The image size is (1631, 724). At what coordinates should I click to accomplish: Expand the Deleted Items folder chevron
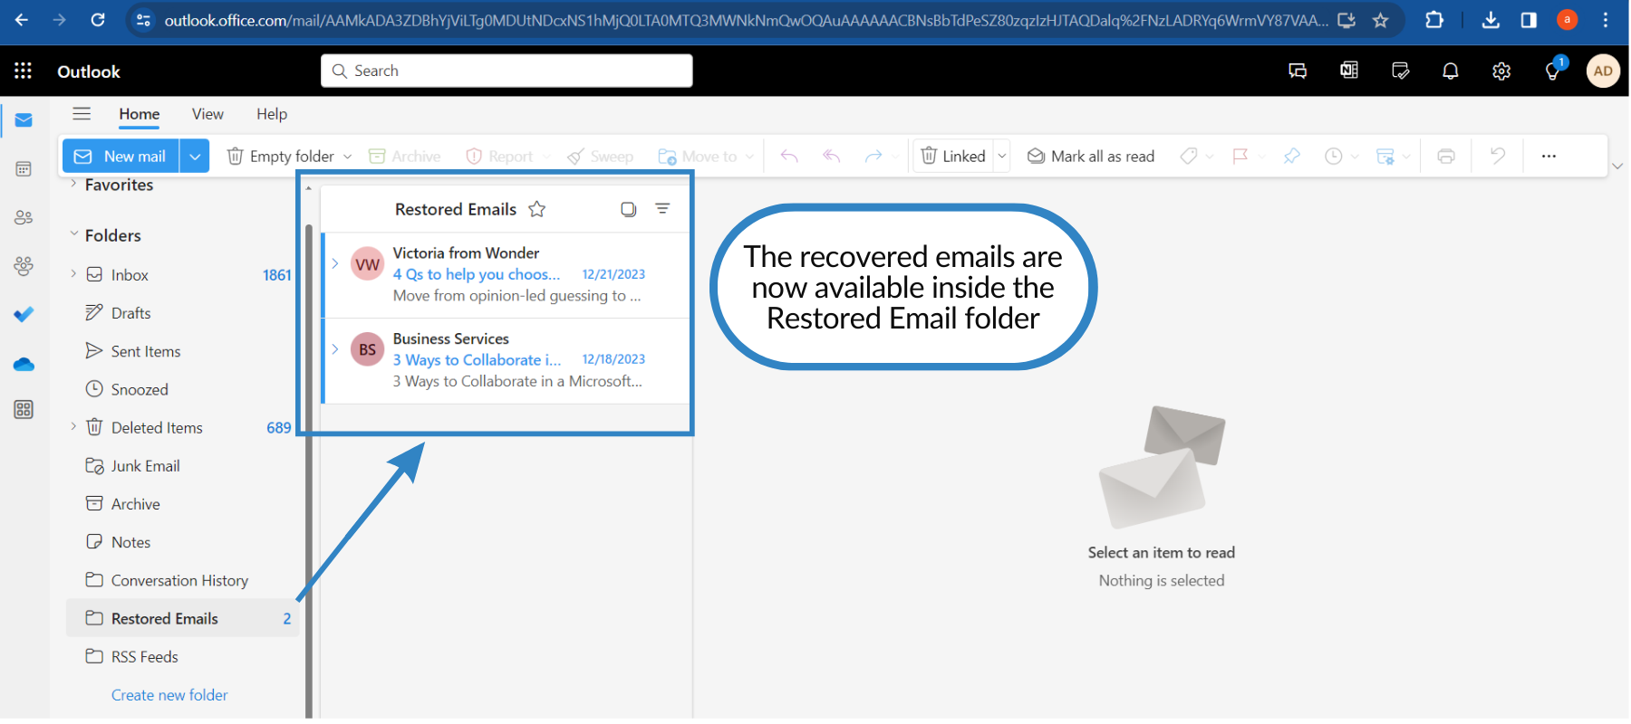point(73,426)
